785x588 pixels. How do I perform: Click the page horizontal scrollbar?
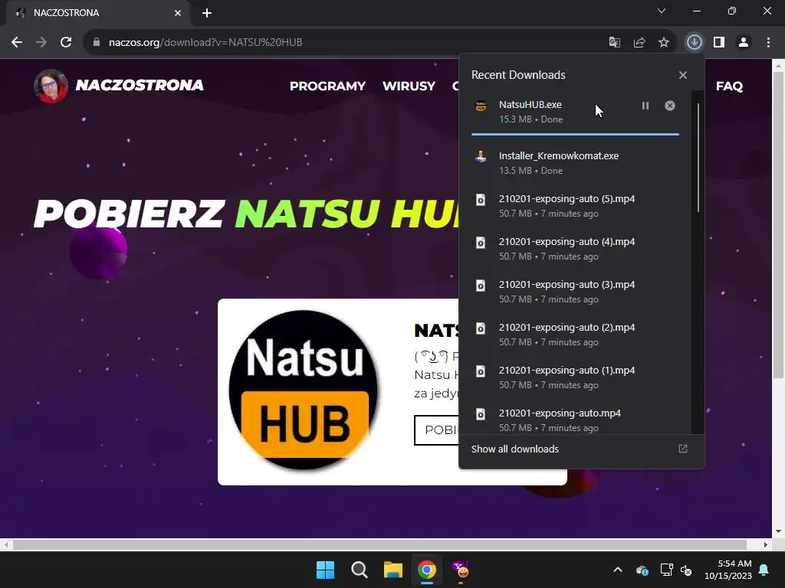379,544
